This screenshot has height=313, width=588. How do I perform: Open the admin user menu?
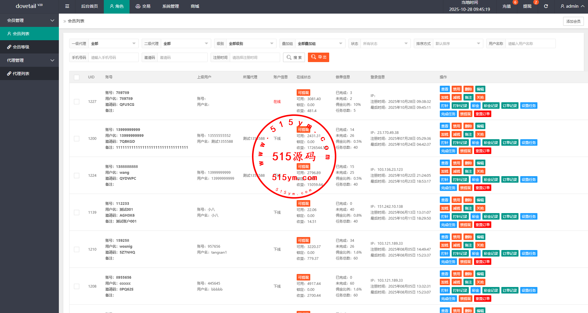tap(572, 6)
